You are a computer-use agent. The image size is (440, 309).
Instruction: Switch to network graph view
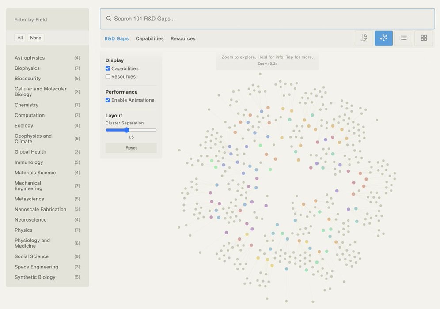coord(383,38)
